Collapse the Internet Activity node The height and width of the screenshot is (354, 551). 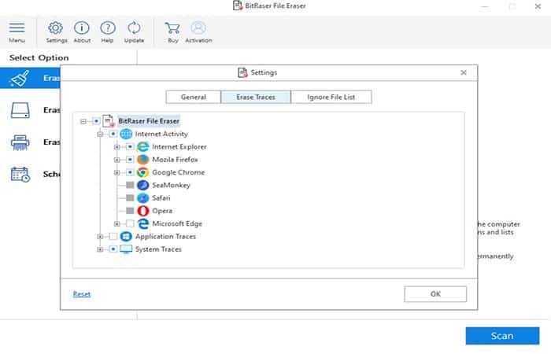(100, 134)
